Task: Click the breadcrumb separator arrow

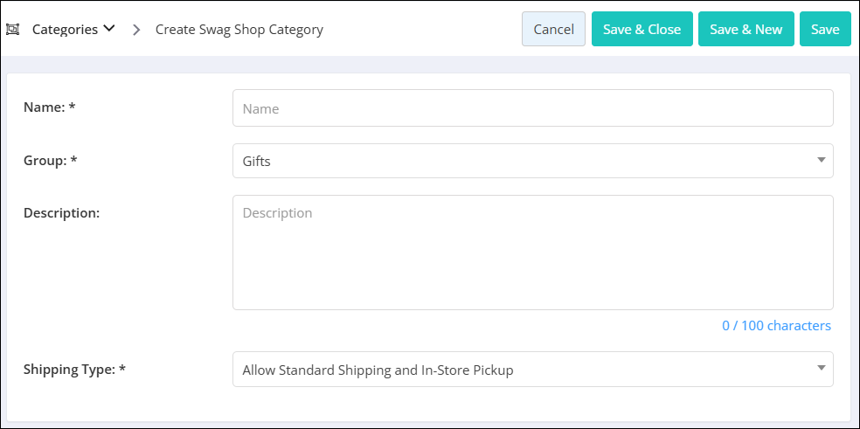Action: point(136,30)
